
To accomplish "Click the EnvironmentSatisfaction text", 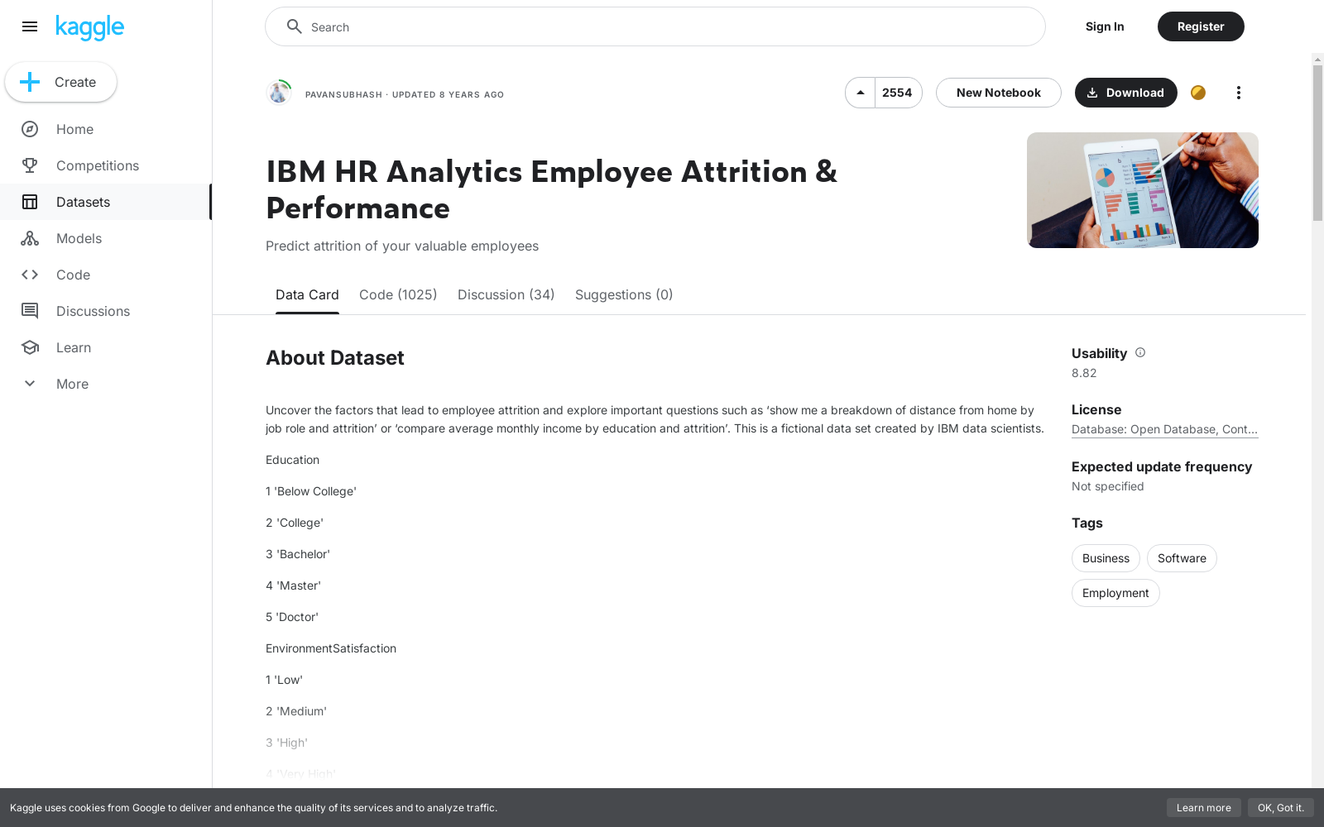I will click(331, 648).
